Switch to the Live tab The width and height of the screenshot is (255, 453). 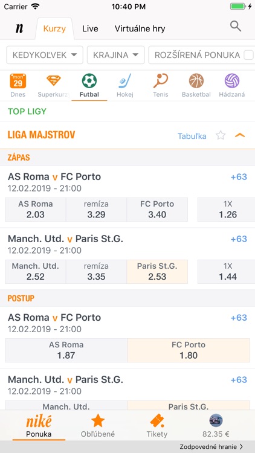coord(90,28)
